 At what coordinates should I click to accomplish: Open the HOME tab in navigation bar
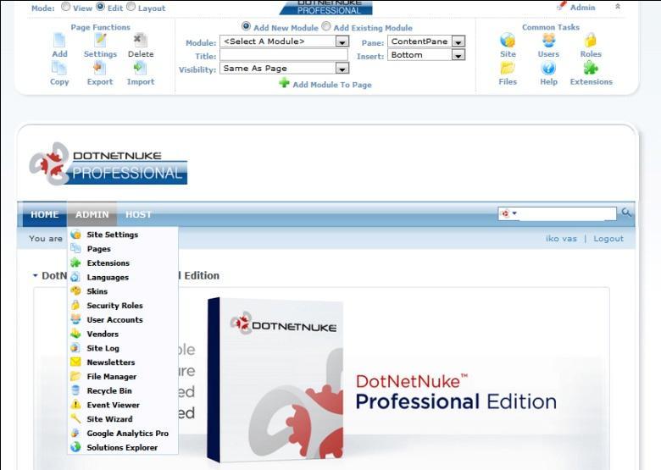[x=44, y=214]
